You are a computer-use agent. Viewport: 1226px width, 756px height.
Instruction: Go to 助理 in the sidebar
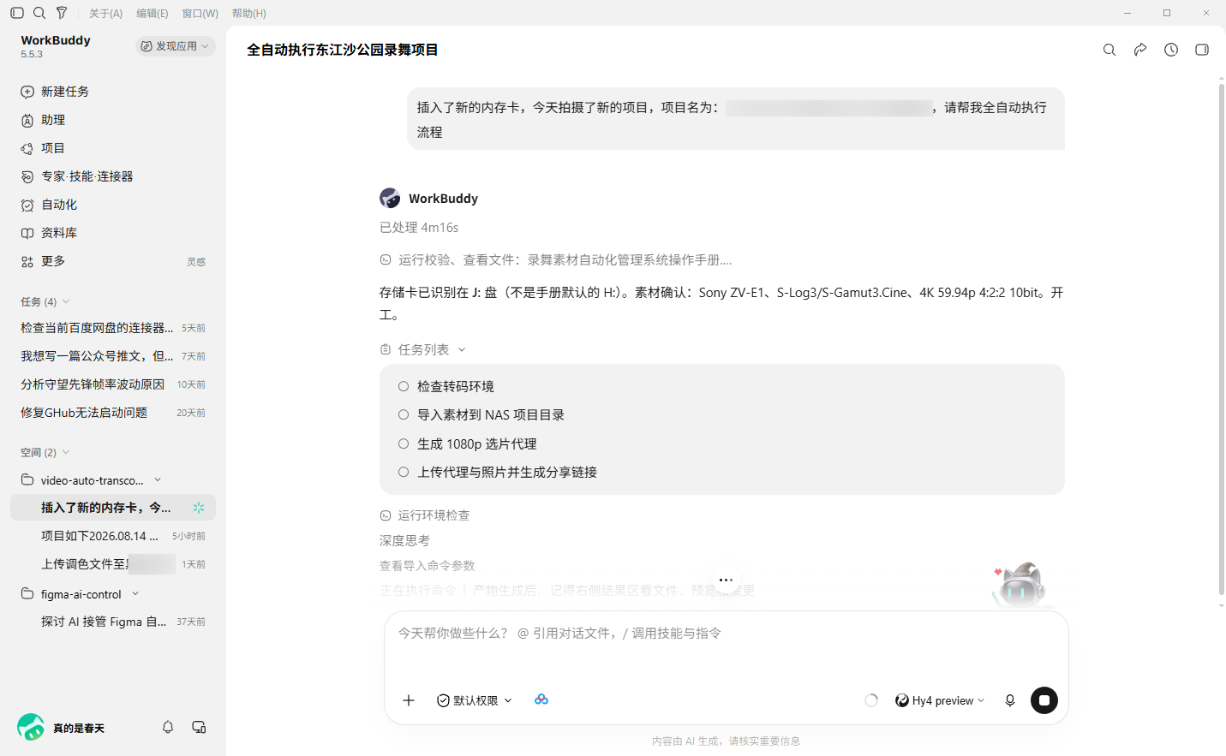[x=113, y=120]
